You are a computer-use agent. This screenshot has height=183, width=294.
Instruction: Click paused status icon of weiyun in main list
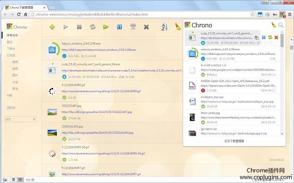coord(64,56)
